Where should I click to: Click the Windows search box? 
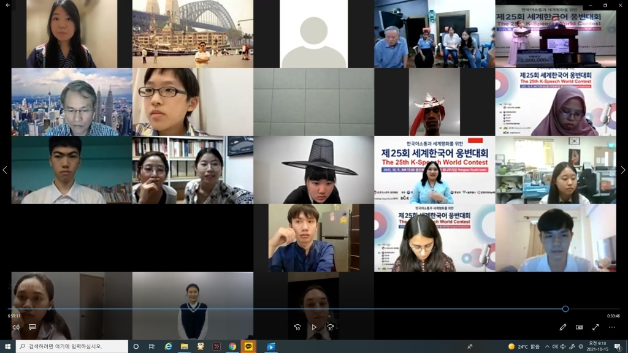pyautogui.click(x=72, y=346)
